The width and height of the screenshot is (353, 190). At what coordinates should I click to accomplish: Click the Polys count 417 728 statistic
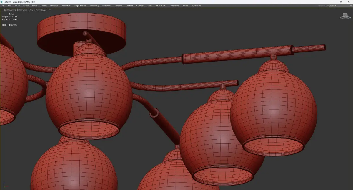coord(10,17)
